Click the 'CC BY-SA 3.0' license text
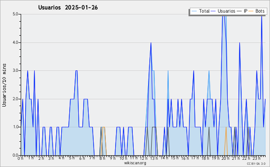The width and height of the screenshot is (270, 167). [x=256, y=163]
